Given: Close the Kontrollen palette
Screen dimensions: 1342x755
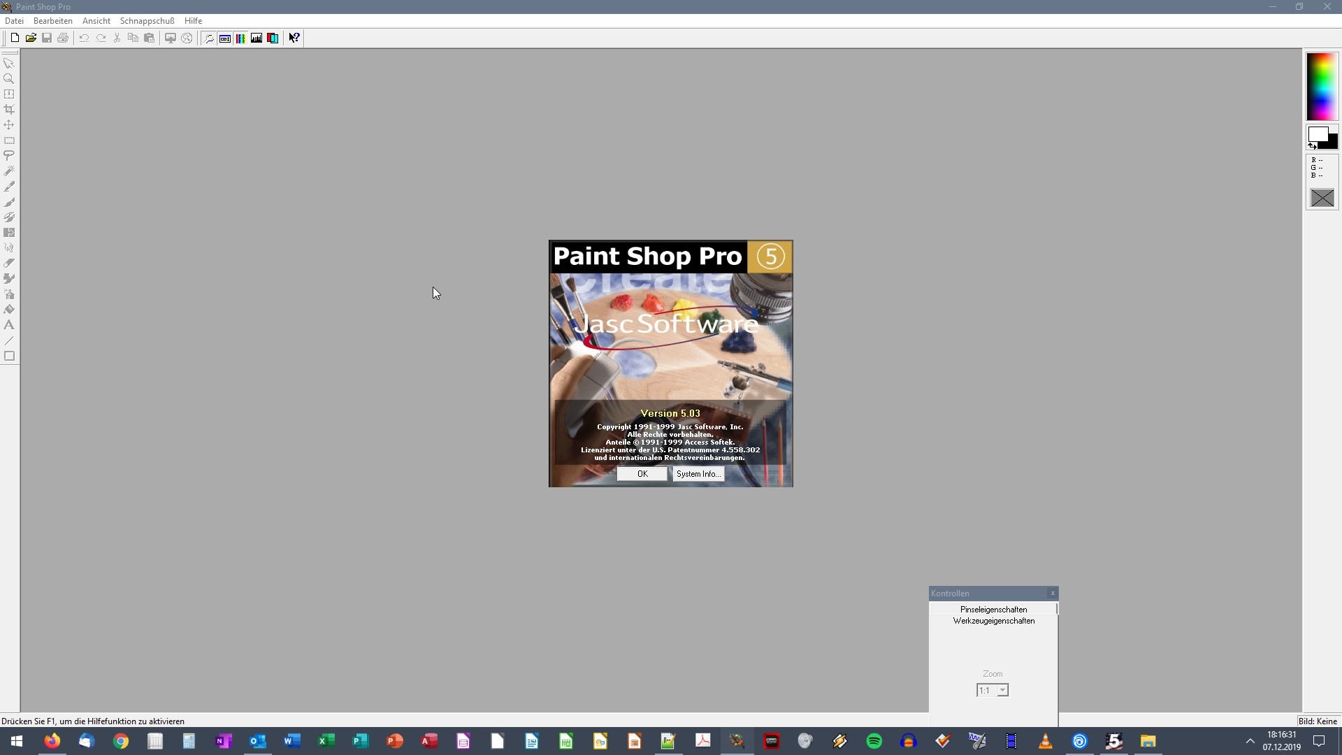Looking at the screenshot, I should pos(1053,594).
